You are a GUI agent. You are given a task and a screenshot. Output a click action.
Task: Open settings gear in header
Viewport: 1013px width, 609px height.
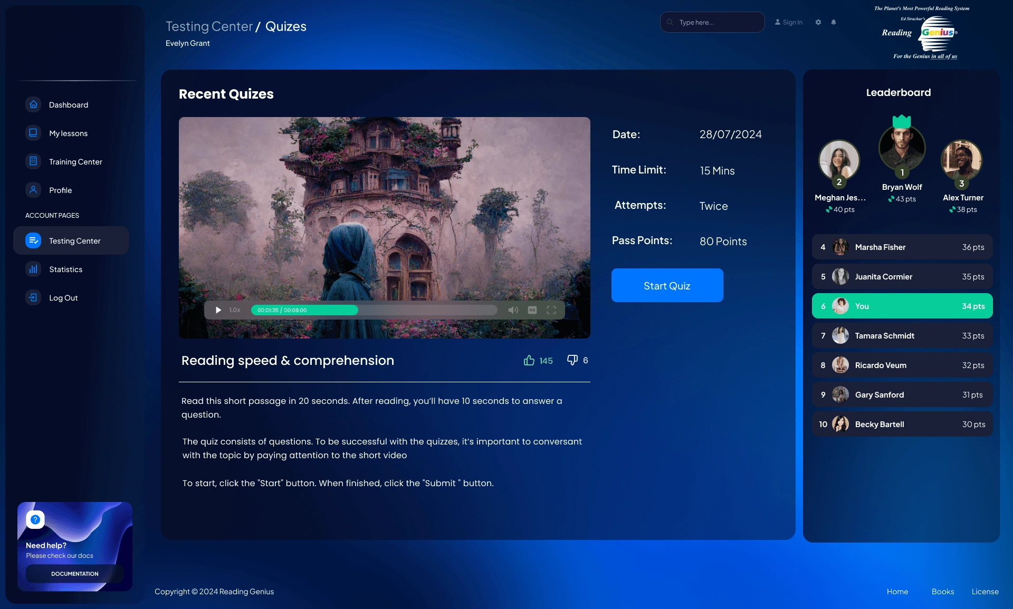pyautogui.click(x=818, y=22)
